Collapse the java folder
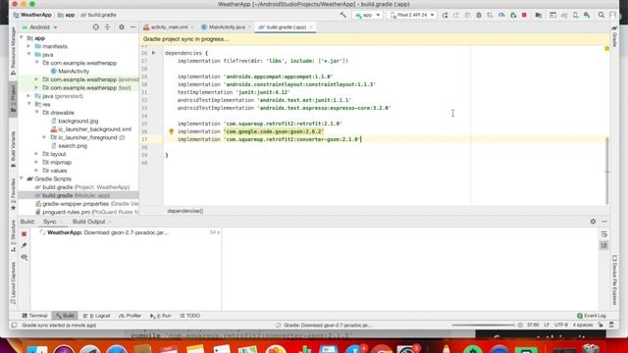 pyautogui.click(x=28, y=55)
